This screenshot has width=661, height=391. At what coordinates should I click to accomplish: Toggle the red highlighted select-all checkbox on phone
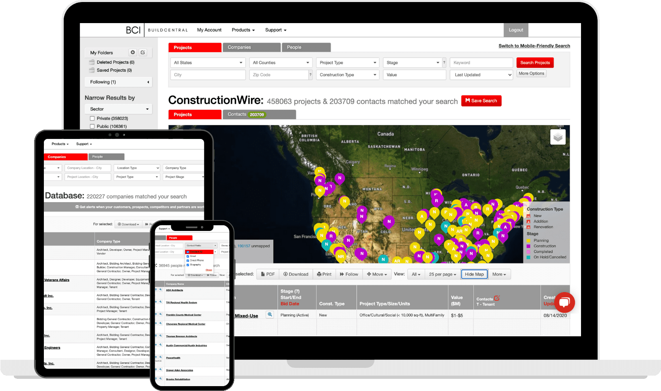click(188, 252)
